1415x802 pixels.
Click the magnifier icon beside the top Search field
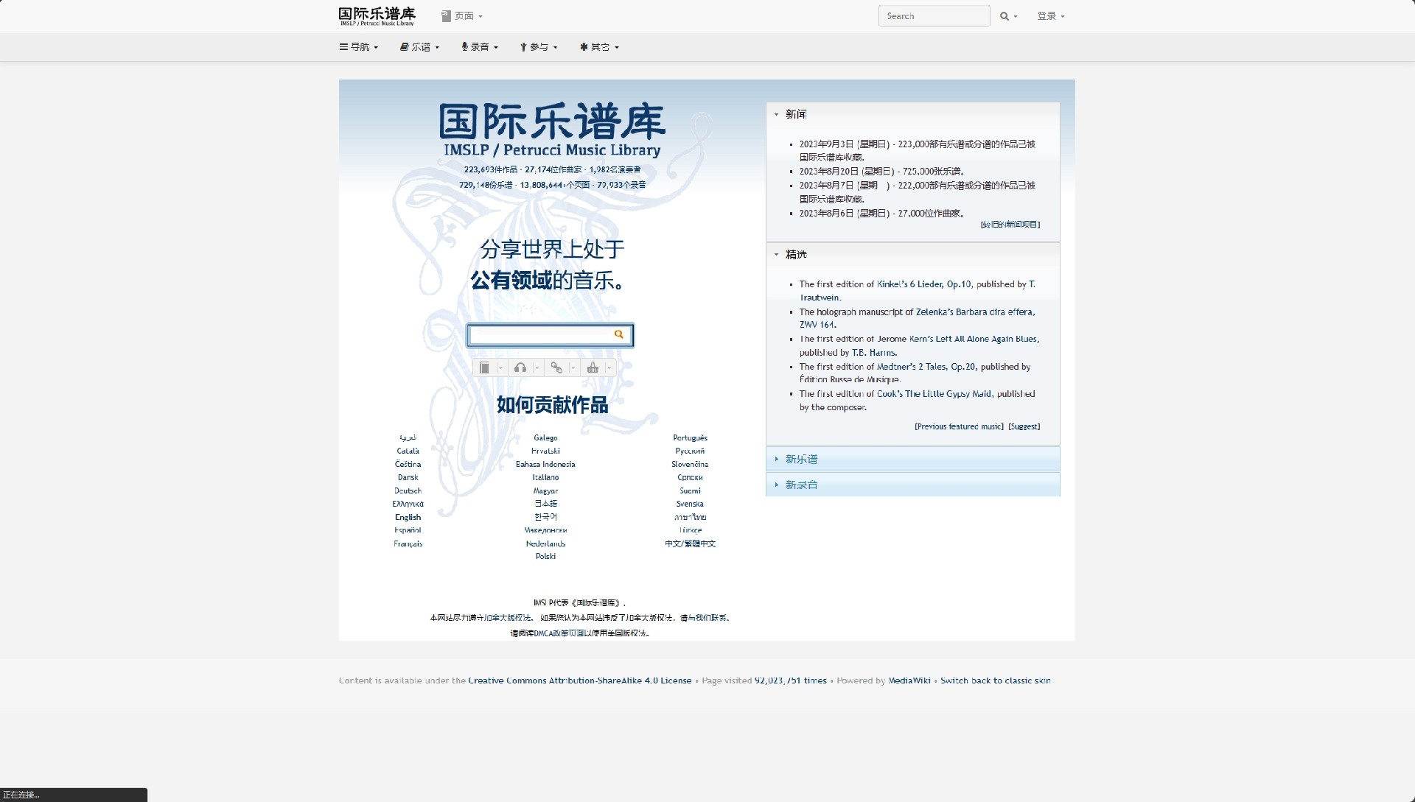click(1004, 15)
